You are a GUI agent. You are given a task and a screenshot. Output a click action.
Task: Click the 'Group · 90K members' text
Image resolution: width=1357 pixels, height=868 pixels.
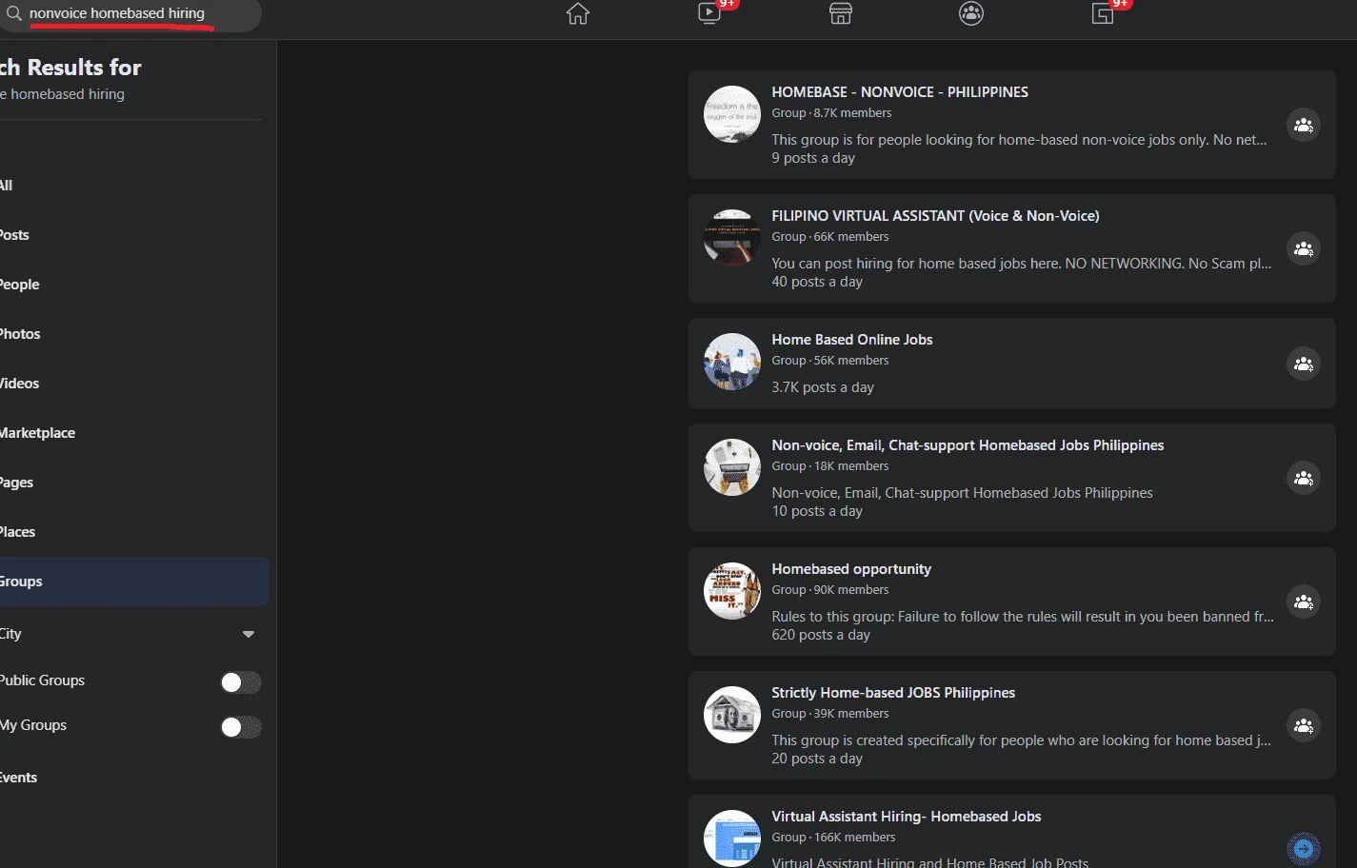tap(830, 590)
